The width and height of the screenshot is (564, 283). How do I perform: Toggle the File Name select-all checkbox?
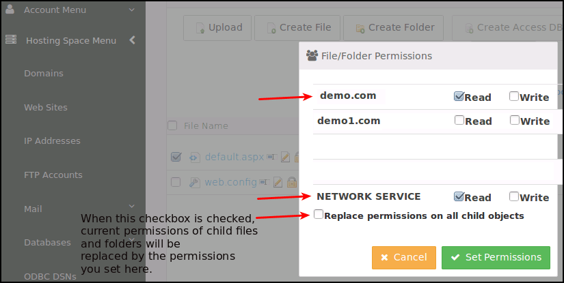click(173, 125)
